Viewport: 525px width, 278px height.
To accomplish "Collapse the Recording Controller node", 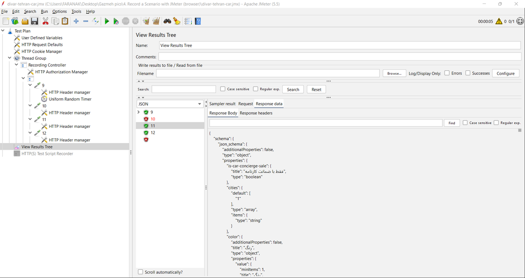I will pyautogui.click(x=17, y=65).
